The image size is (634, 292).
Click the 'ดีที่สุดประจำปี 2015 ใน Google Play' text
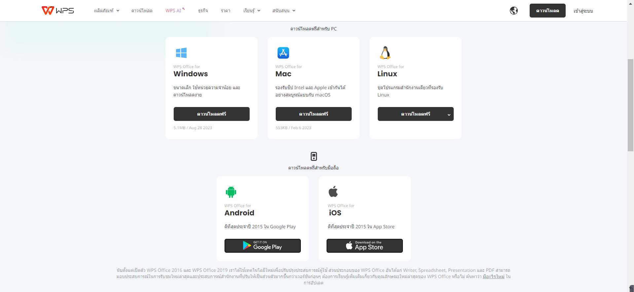pos(260,227)
